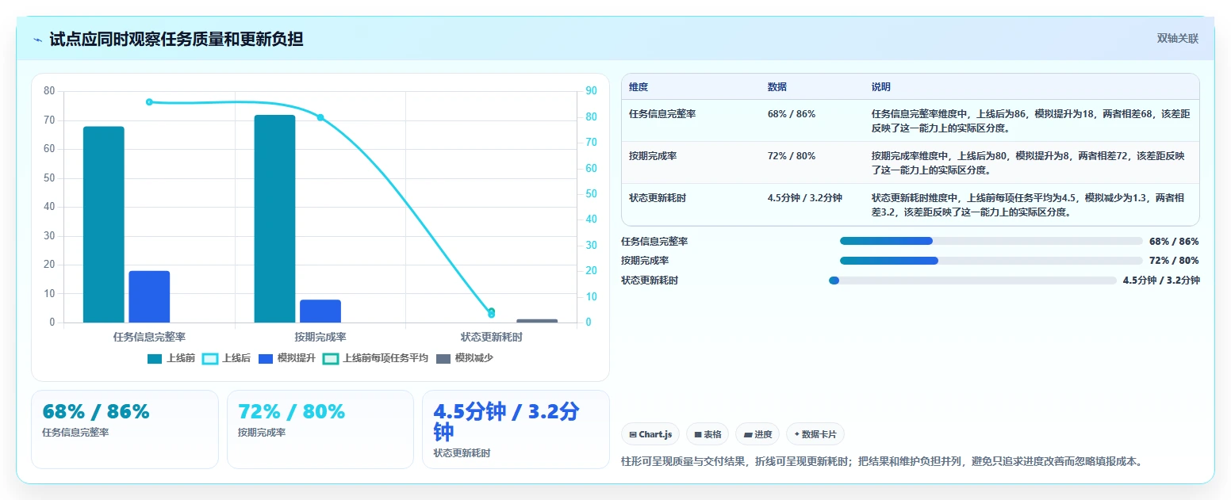Click the lightning icon beside the panel title
Screen dimensions: 1231x500
(x=38, y=40)
